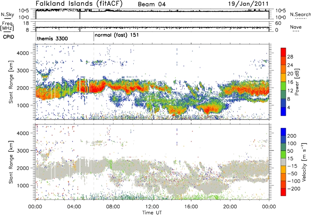This screenshot has height=215, width=311.
Task: Click the 'Time UT' axis title
Action: pos(152,213)
